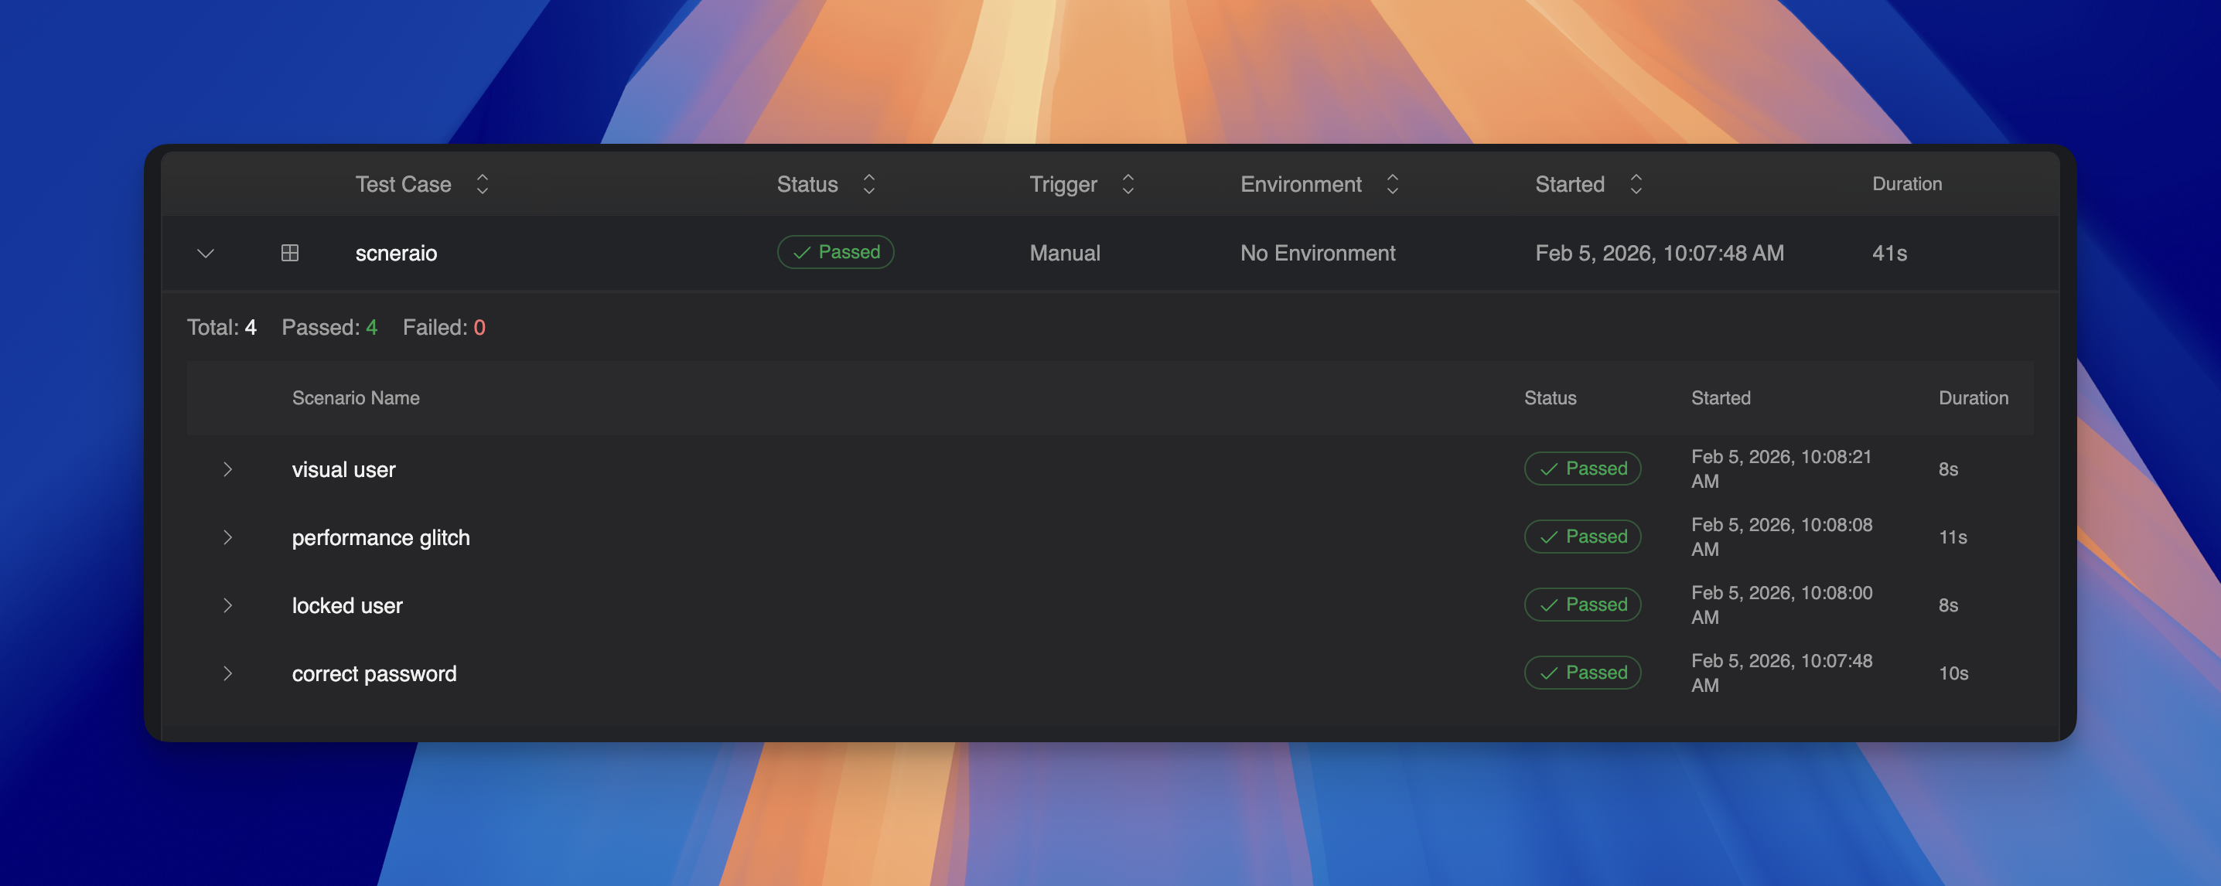Expand the visual user scenario

click(x=227, y=470)
